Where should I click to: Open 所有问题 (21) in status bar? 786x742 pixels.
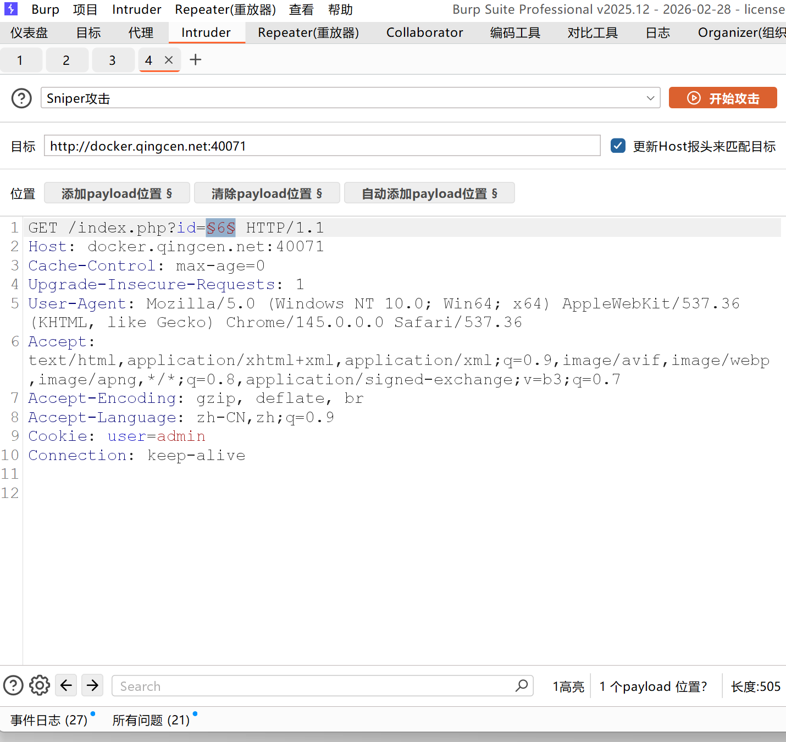pyautogui.click(x=151, y=720)
